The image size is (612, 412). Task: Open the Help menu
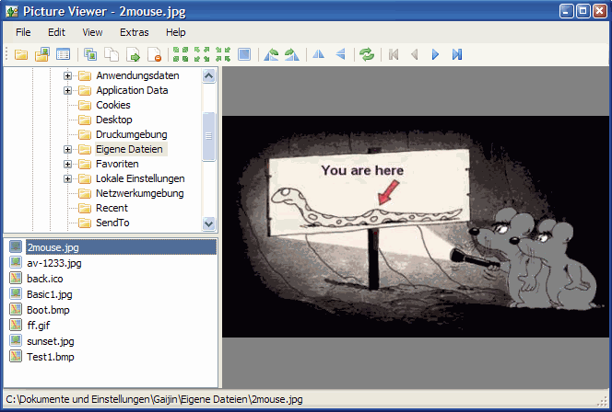click(176, 32)
